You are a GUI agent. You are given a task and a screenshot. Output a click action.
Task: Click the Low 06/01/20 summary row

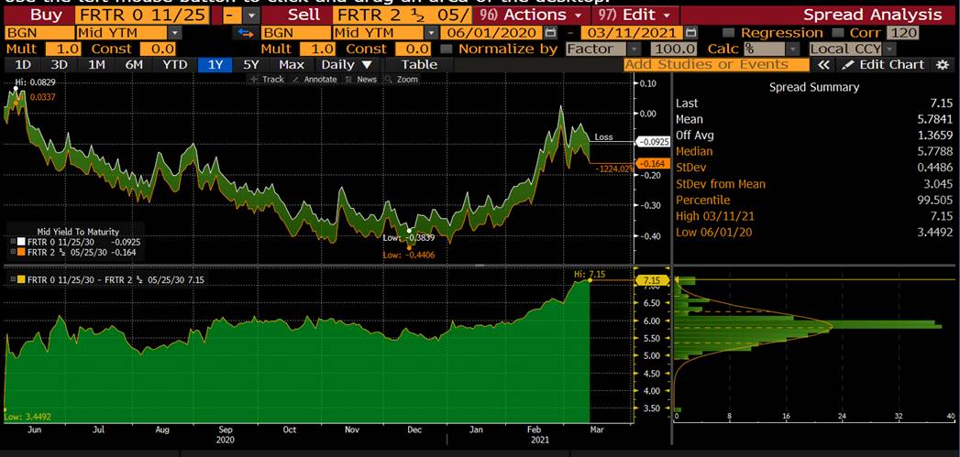(814, 232)
